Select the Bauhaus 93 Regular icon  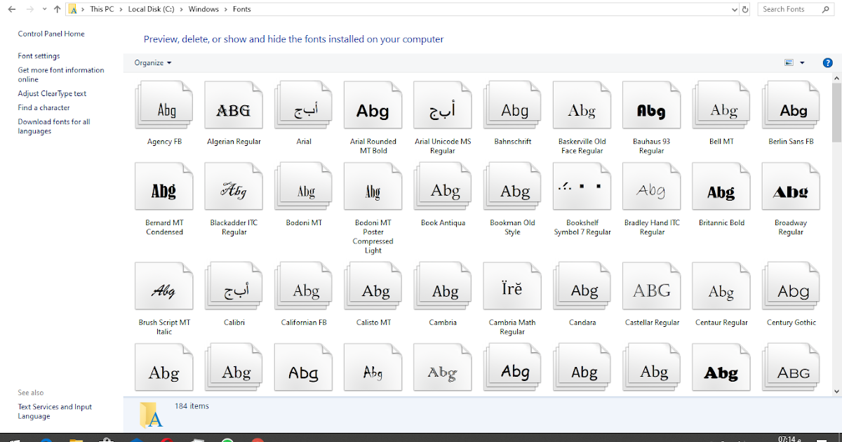click(652, 105)
